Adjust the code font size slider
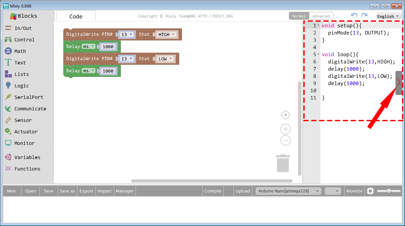This screenshot has width=405, height=226. click(x=389, y=190)
